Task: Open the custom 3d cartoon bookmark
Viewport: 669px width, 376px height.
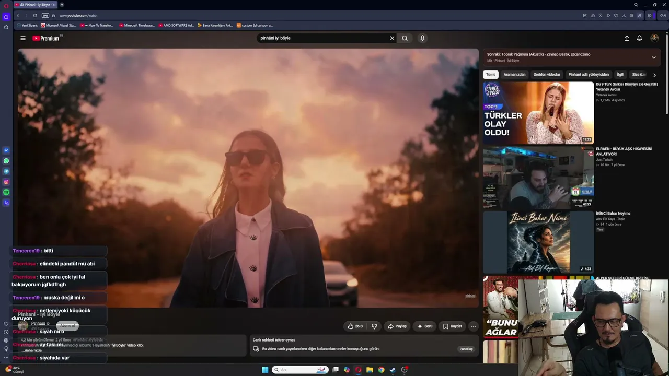Action: 255,25
